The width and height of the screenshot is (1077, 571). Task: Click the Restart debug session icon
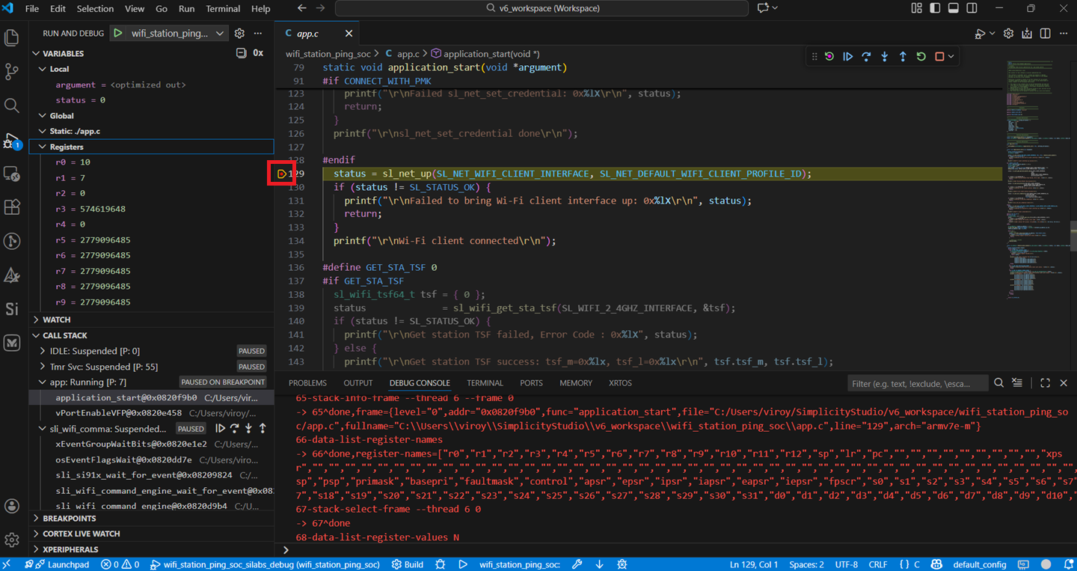pos(921,56)
